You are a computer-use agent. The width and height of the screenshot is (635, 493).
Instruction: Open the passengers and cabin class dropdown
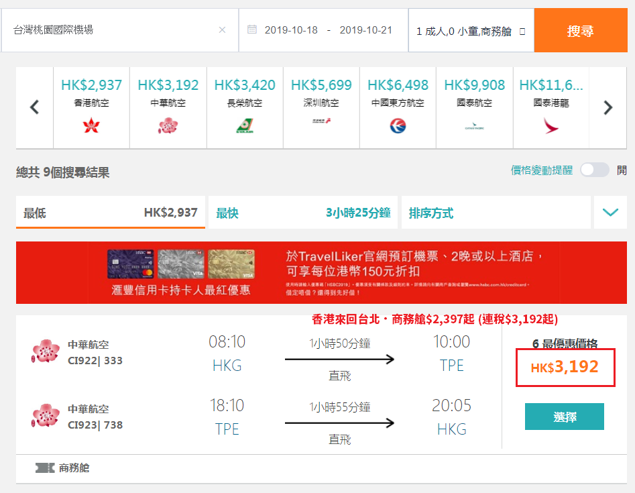[471, 31]
